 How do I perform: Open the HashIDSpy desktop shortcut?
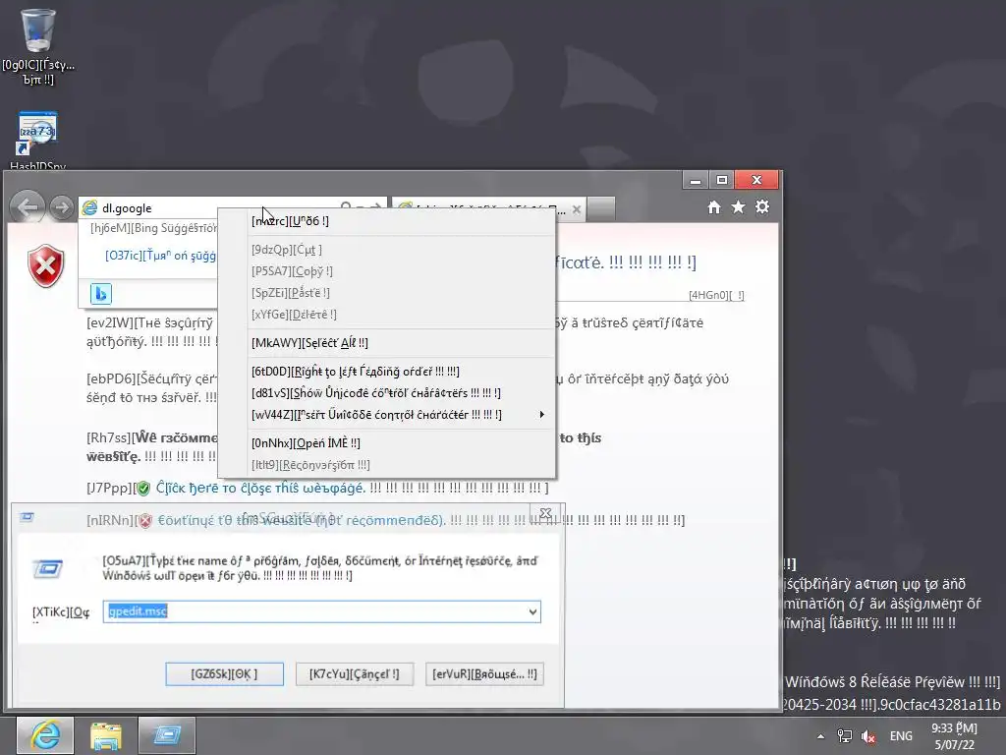click(x=38, y=140)
